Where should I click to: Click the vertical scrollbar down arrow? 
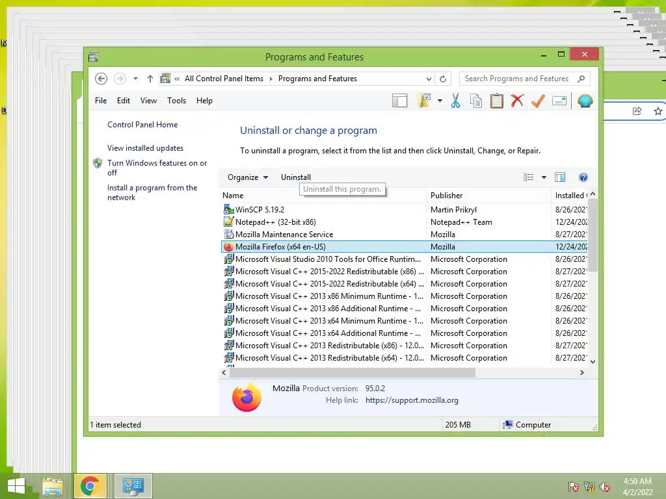(x=593, y=362)
